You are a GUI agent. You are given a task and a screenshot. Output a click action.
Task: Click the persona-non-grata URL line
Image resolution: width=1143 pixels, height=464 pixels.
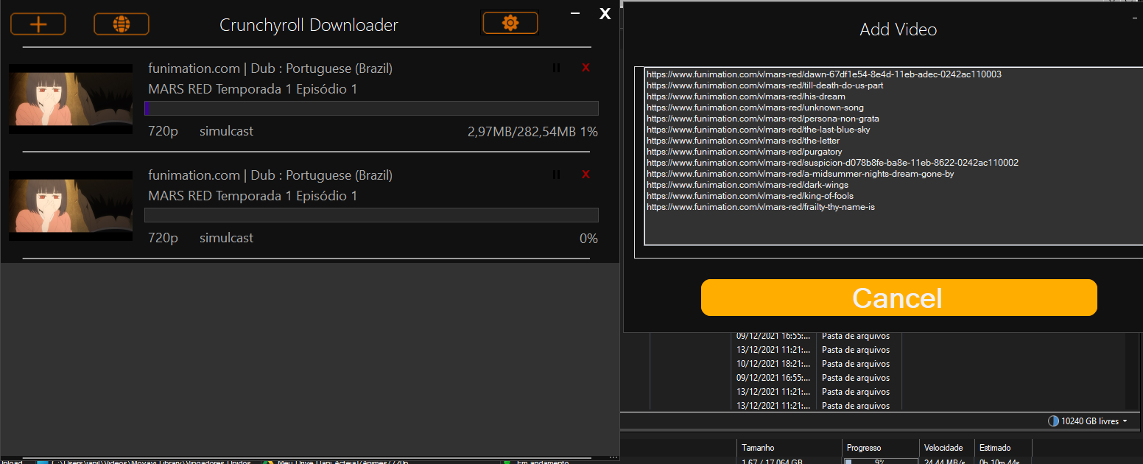762,119
